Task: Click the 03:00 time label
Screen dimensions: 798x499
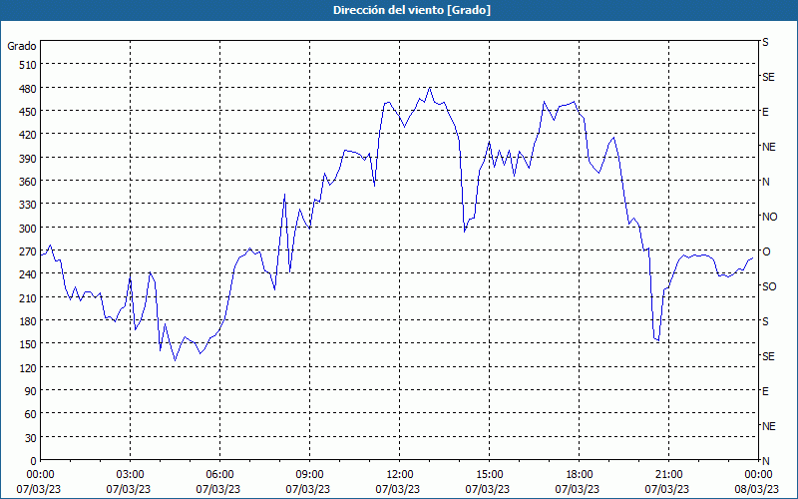Action: coord(131,475)
